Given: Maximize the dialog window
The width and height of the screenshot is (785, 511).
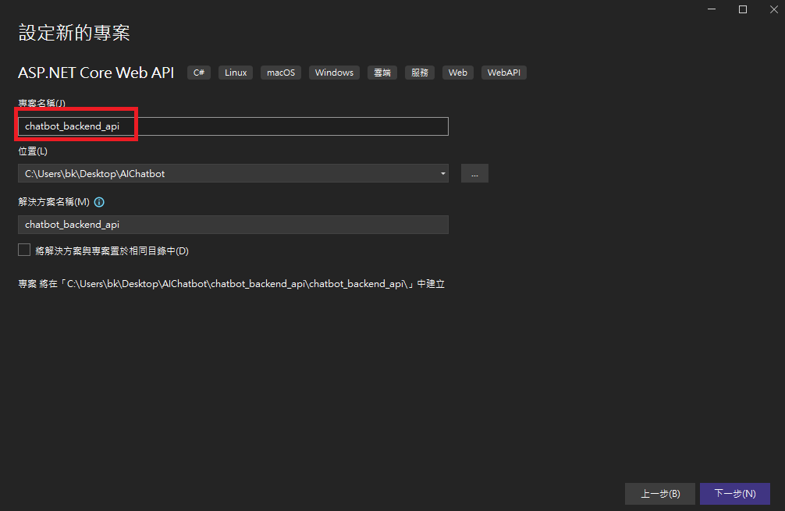Looking at the screenshot, I should (743, 9).
